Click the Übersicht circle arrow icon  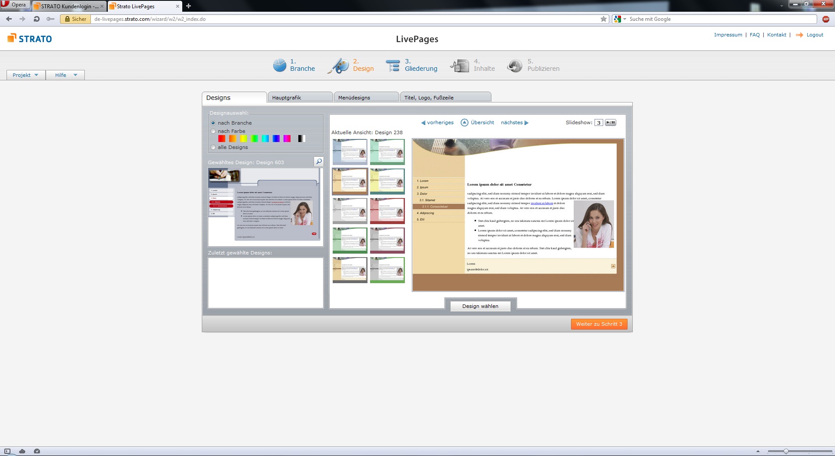tap(464, 122)
